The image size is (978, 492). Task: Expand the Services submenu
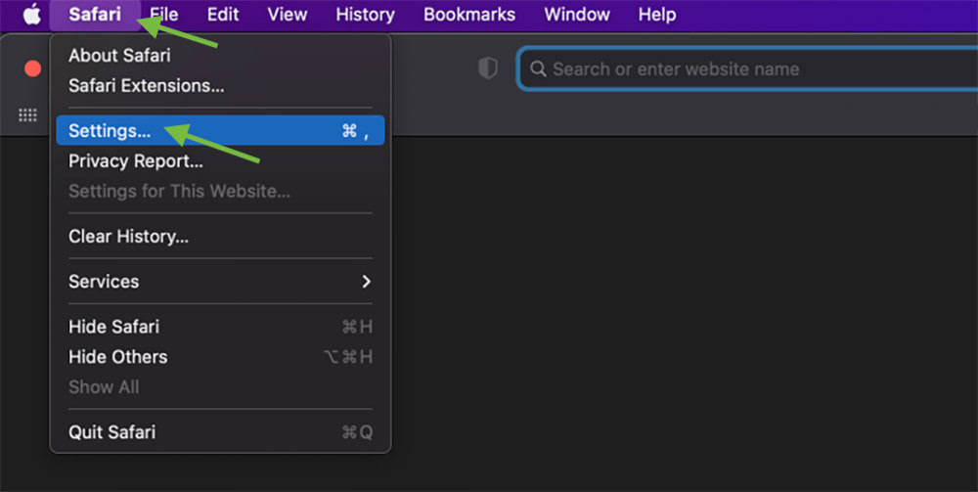coord(220,282)
